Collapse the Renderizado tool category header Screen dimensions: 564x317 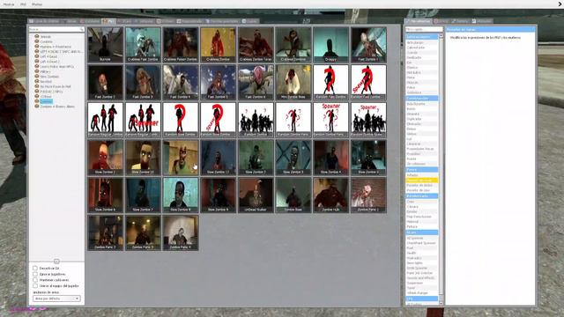tap(421, 195)
